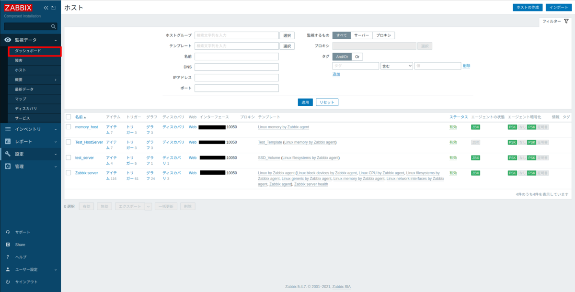Click the 適用 filter button
This screenshot has width=575, height=292.
pos(305,102)
